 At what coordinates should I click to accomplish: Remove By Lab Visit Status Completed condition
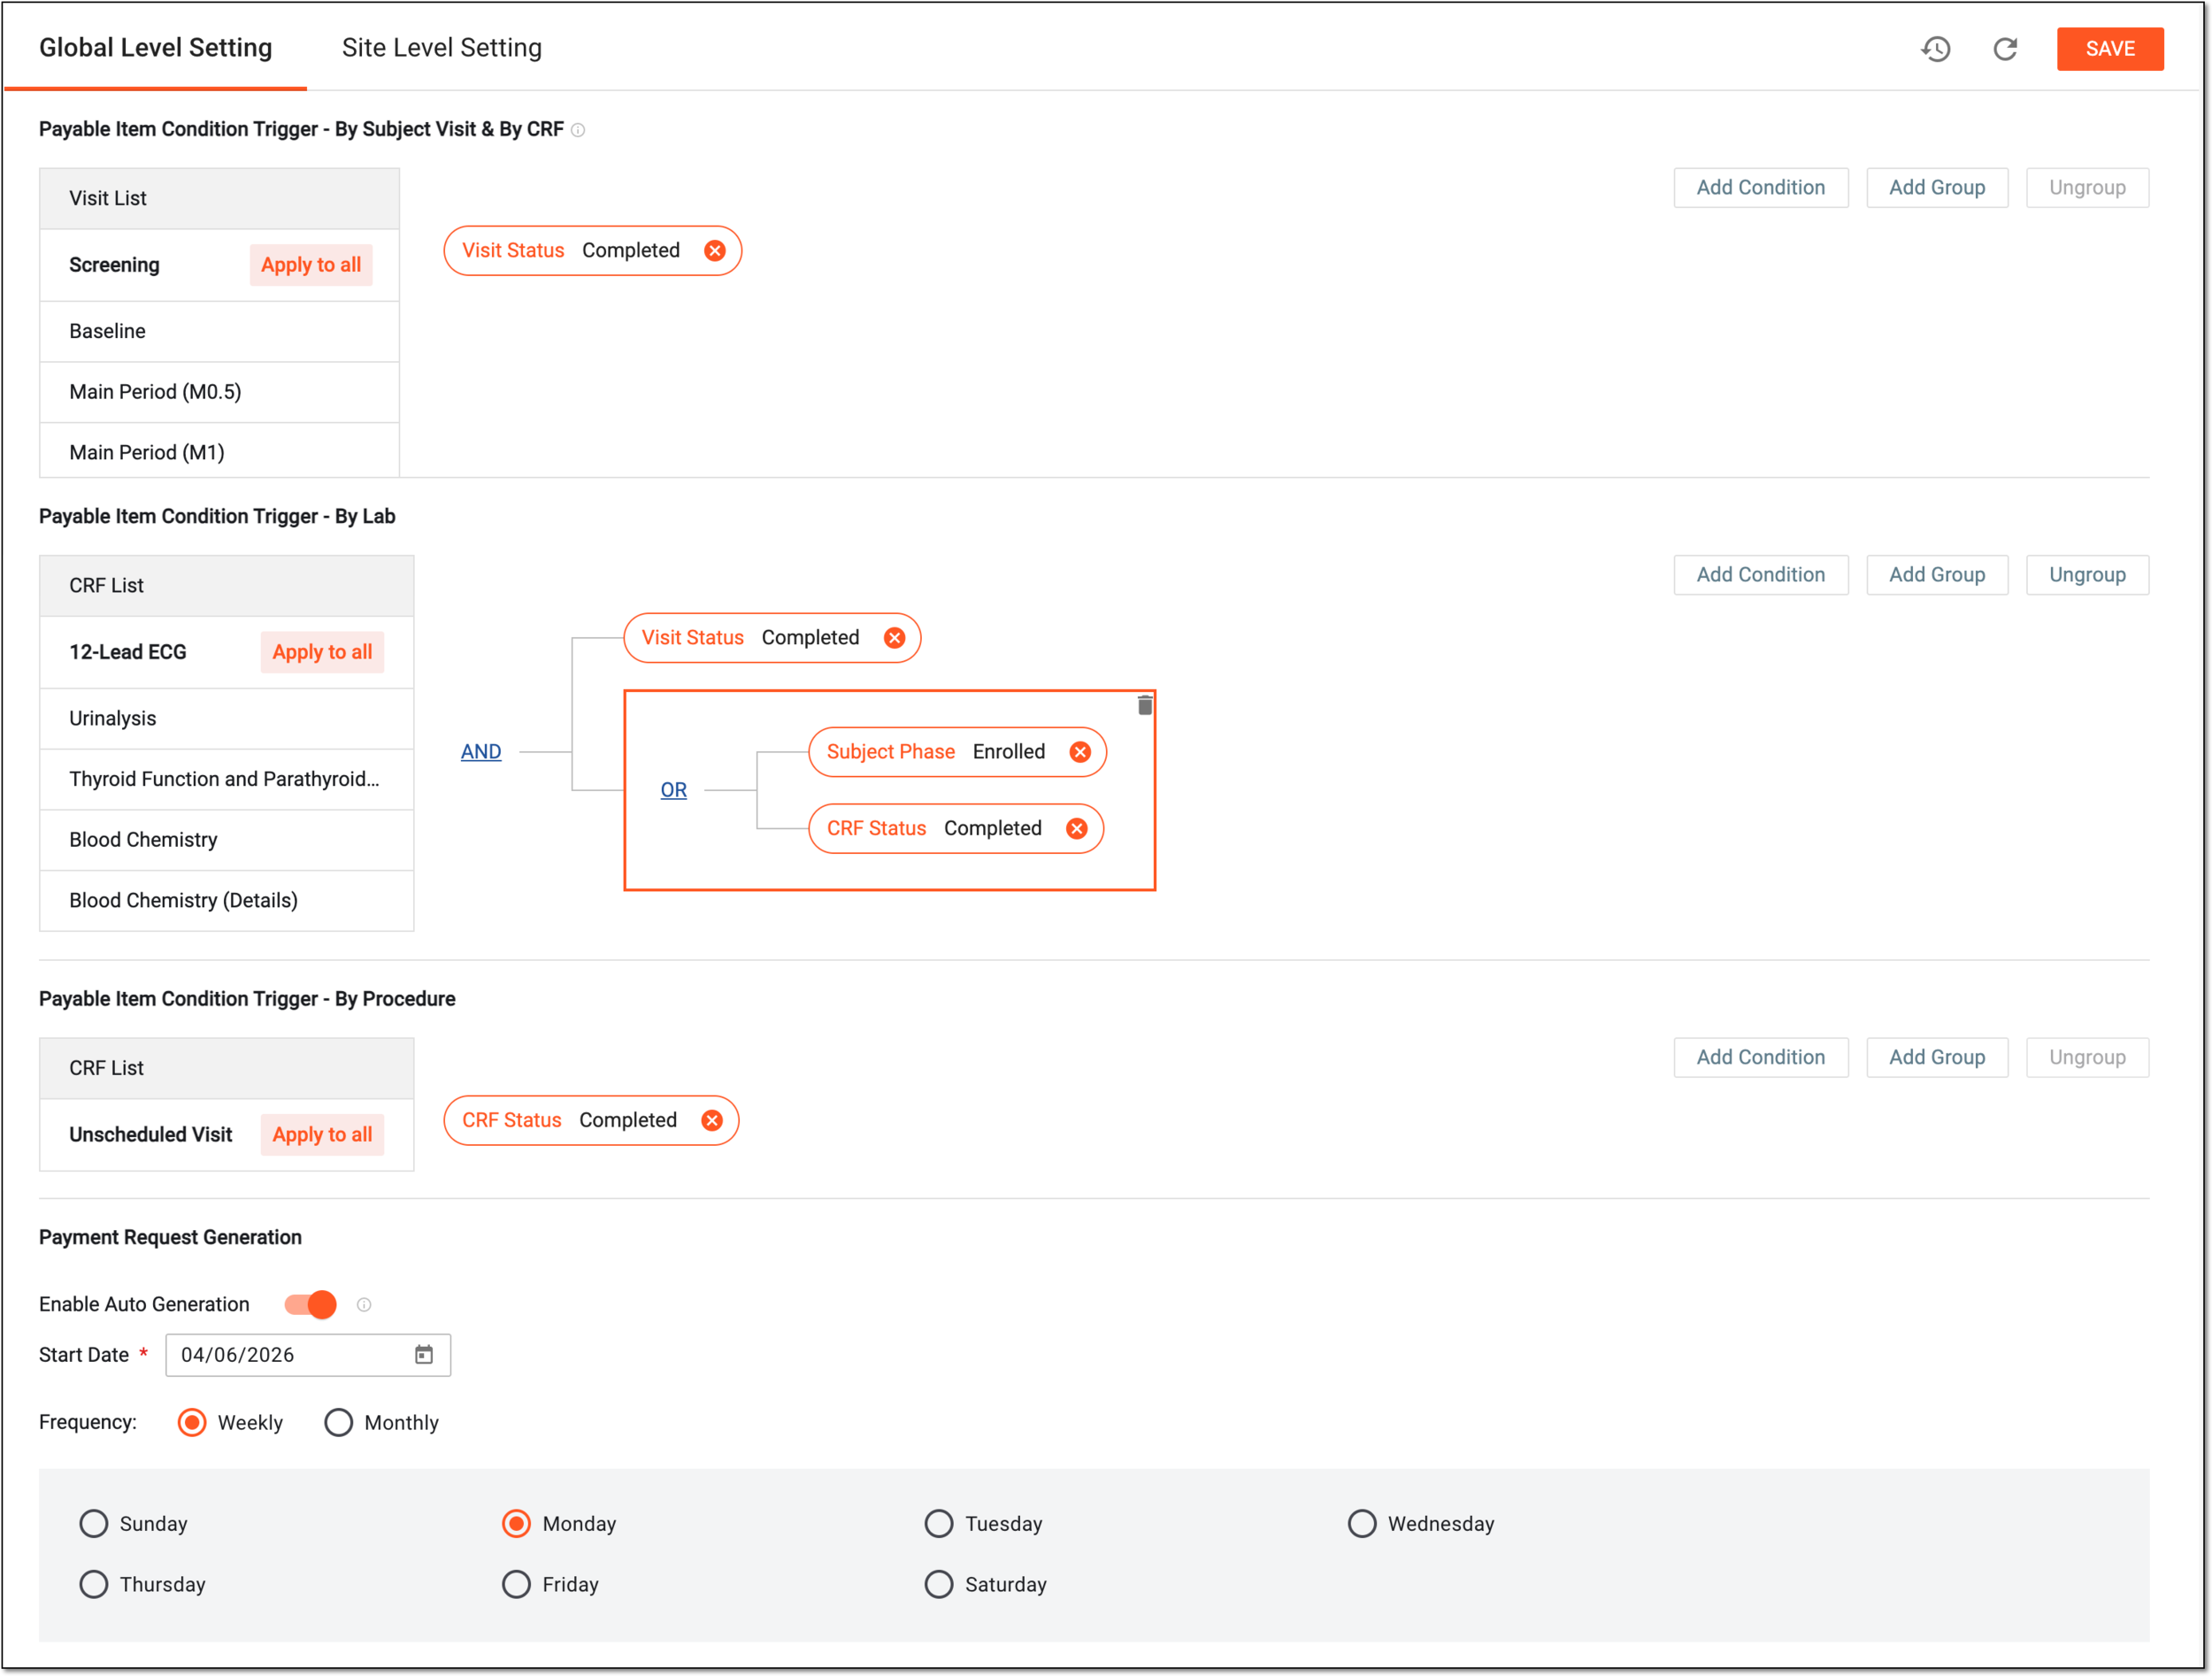(894, 638)
